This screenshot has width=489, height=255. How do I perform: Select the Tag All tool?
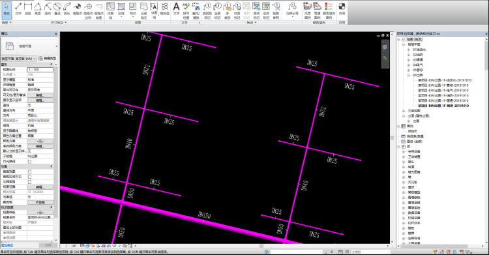pyautogui.click(x=217, y=10)
